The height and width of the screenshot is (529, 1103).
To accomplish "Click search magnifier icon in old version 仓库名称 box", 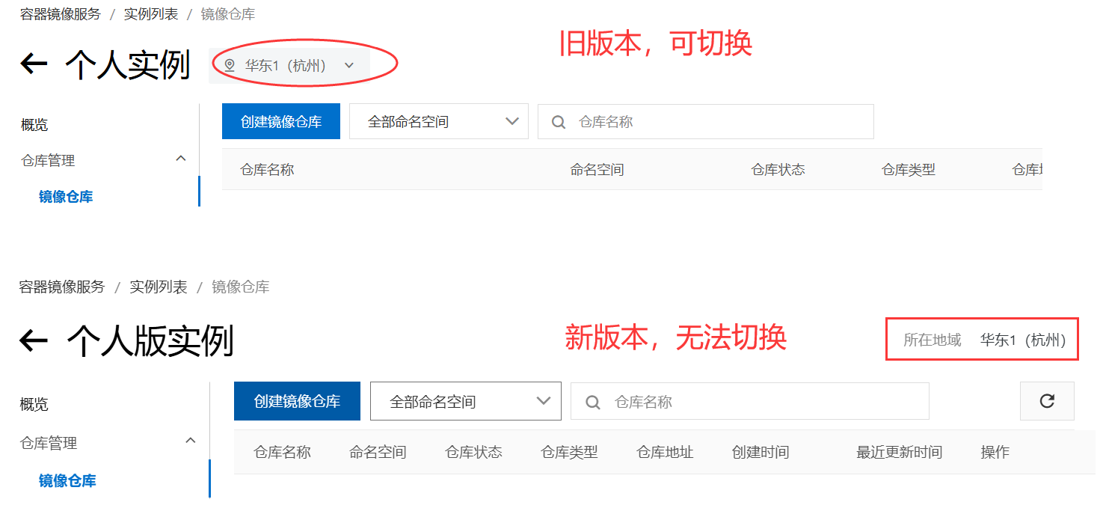I will click(x=558, y=122).
